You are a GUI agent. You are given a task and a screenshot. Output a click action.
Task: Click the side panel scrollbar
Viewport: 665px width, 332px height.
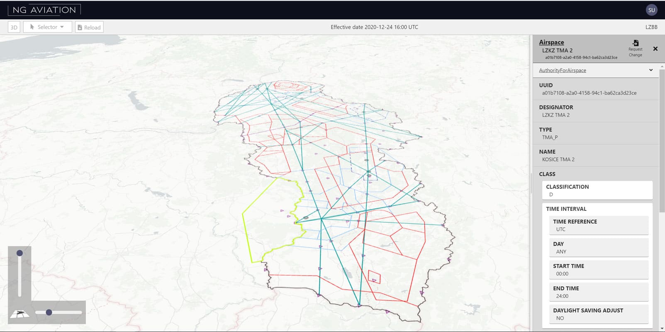(662, 141)
